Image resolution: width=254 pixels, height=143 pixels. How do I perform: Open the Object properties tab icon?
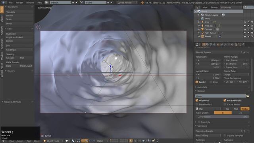(218, 44)
